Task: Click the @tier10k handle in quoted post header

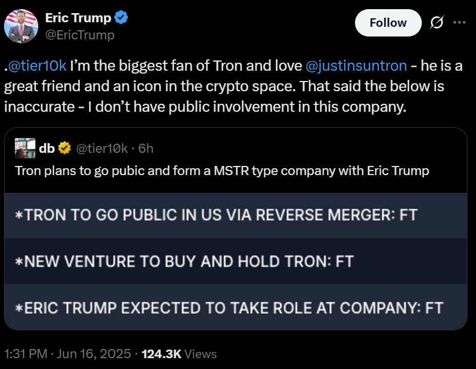Action: coord(102,149)
